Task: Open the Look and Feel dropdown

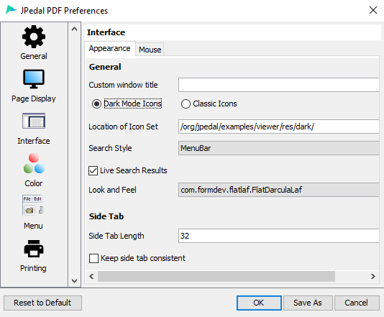Action: click(x=279, y=190)
